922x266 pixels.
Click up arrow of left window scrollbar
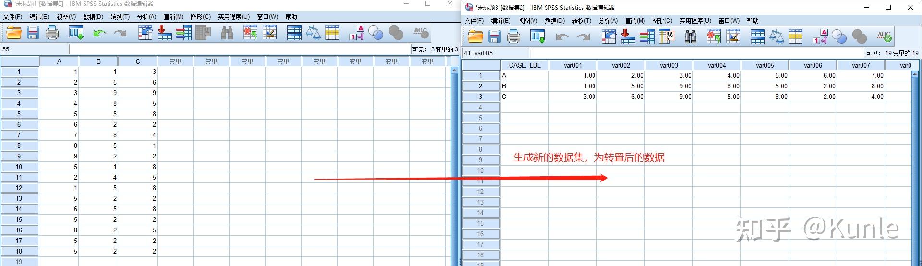(x=454, y=71)
